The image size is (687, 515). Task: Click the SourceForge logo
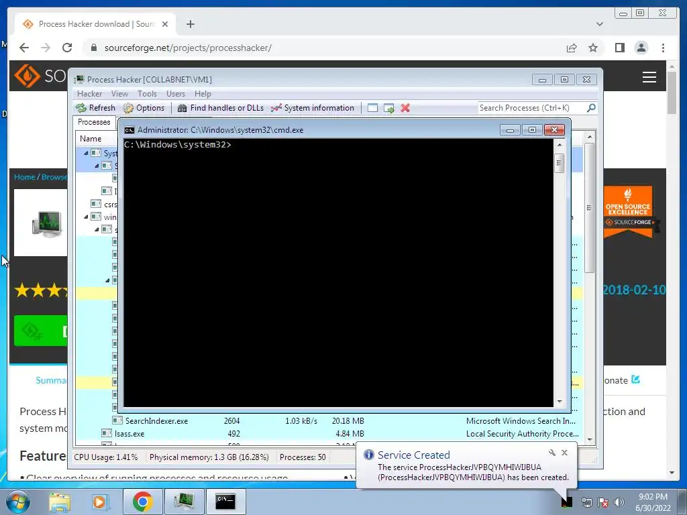40,76
